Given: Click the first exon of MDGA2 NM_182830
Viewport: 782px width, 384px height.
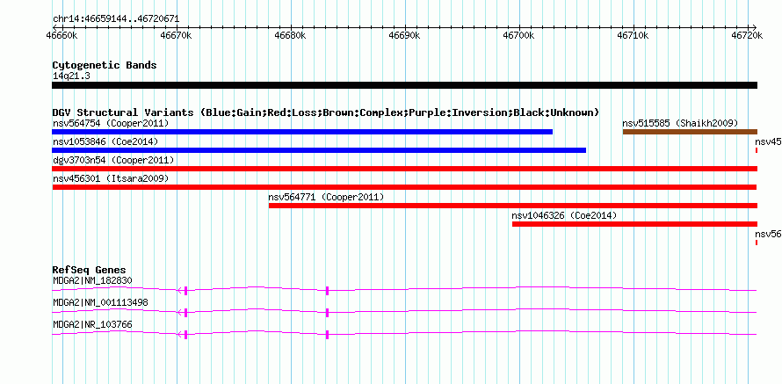Looking at the screenshot, I should click(x=185, y=291).
